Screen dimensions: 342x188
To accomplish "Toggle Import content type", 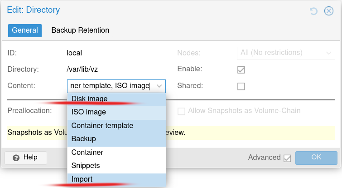I will (x=82, y=179).
